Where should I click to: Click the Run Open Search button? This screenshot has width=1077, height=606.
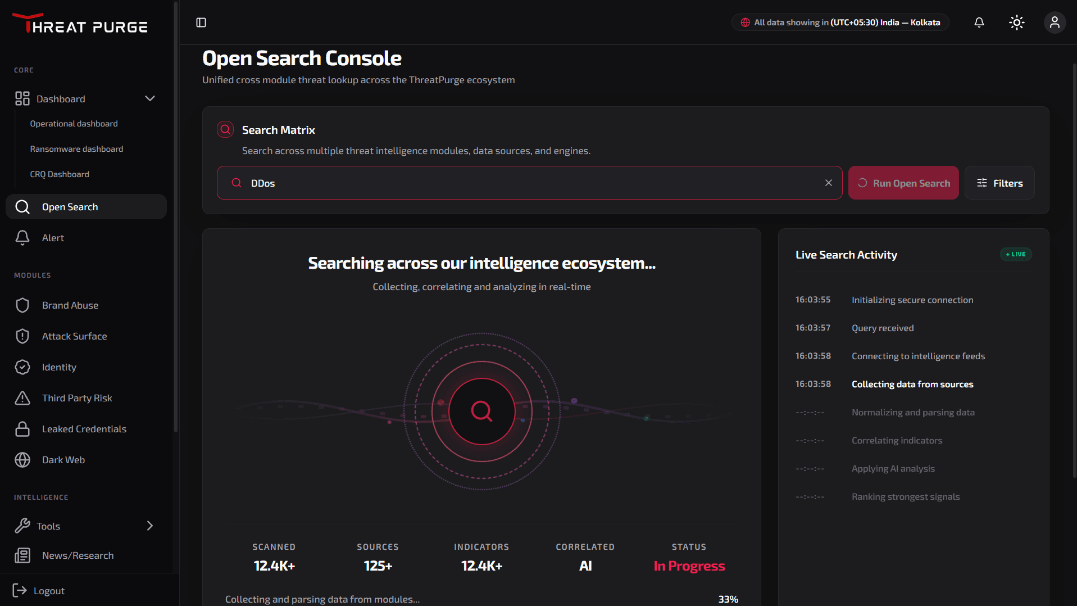903,183
